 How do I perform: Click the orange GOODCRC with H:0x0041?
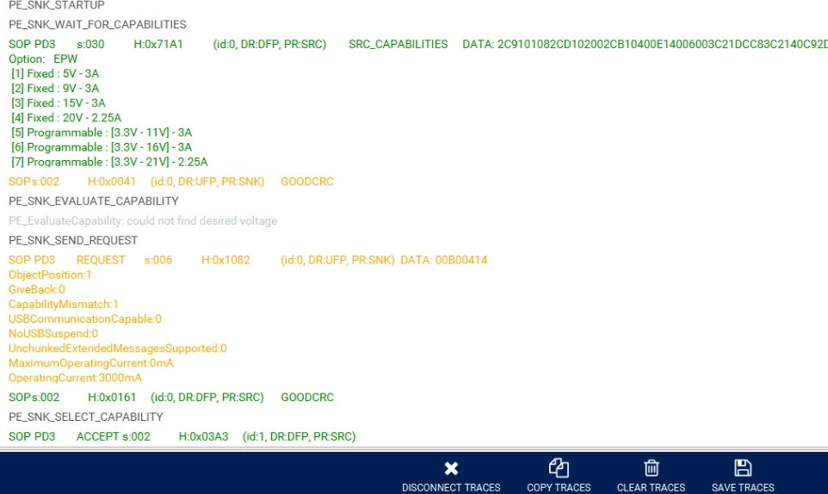(306, 182)
